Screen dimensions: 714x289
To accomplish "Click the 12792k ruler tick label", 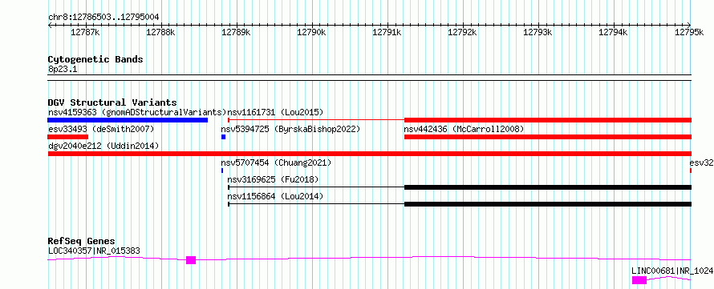I will tap(463, 32).
